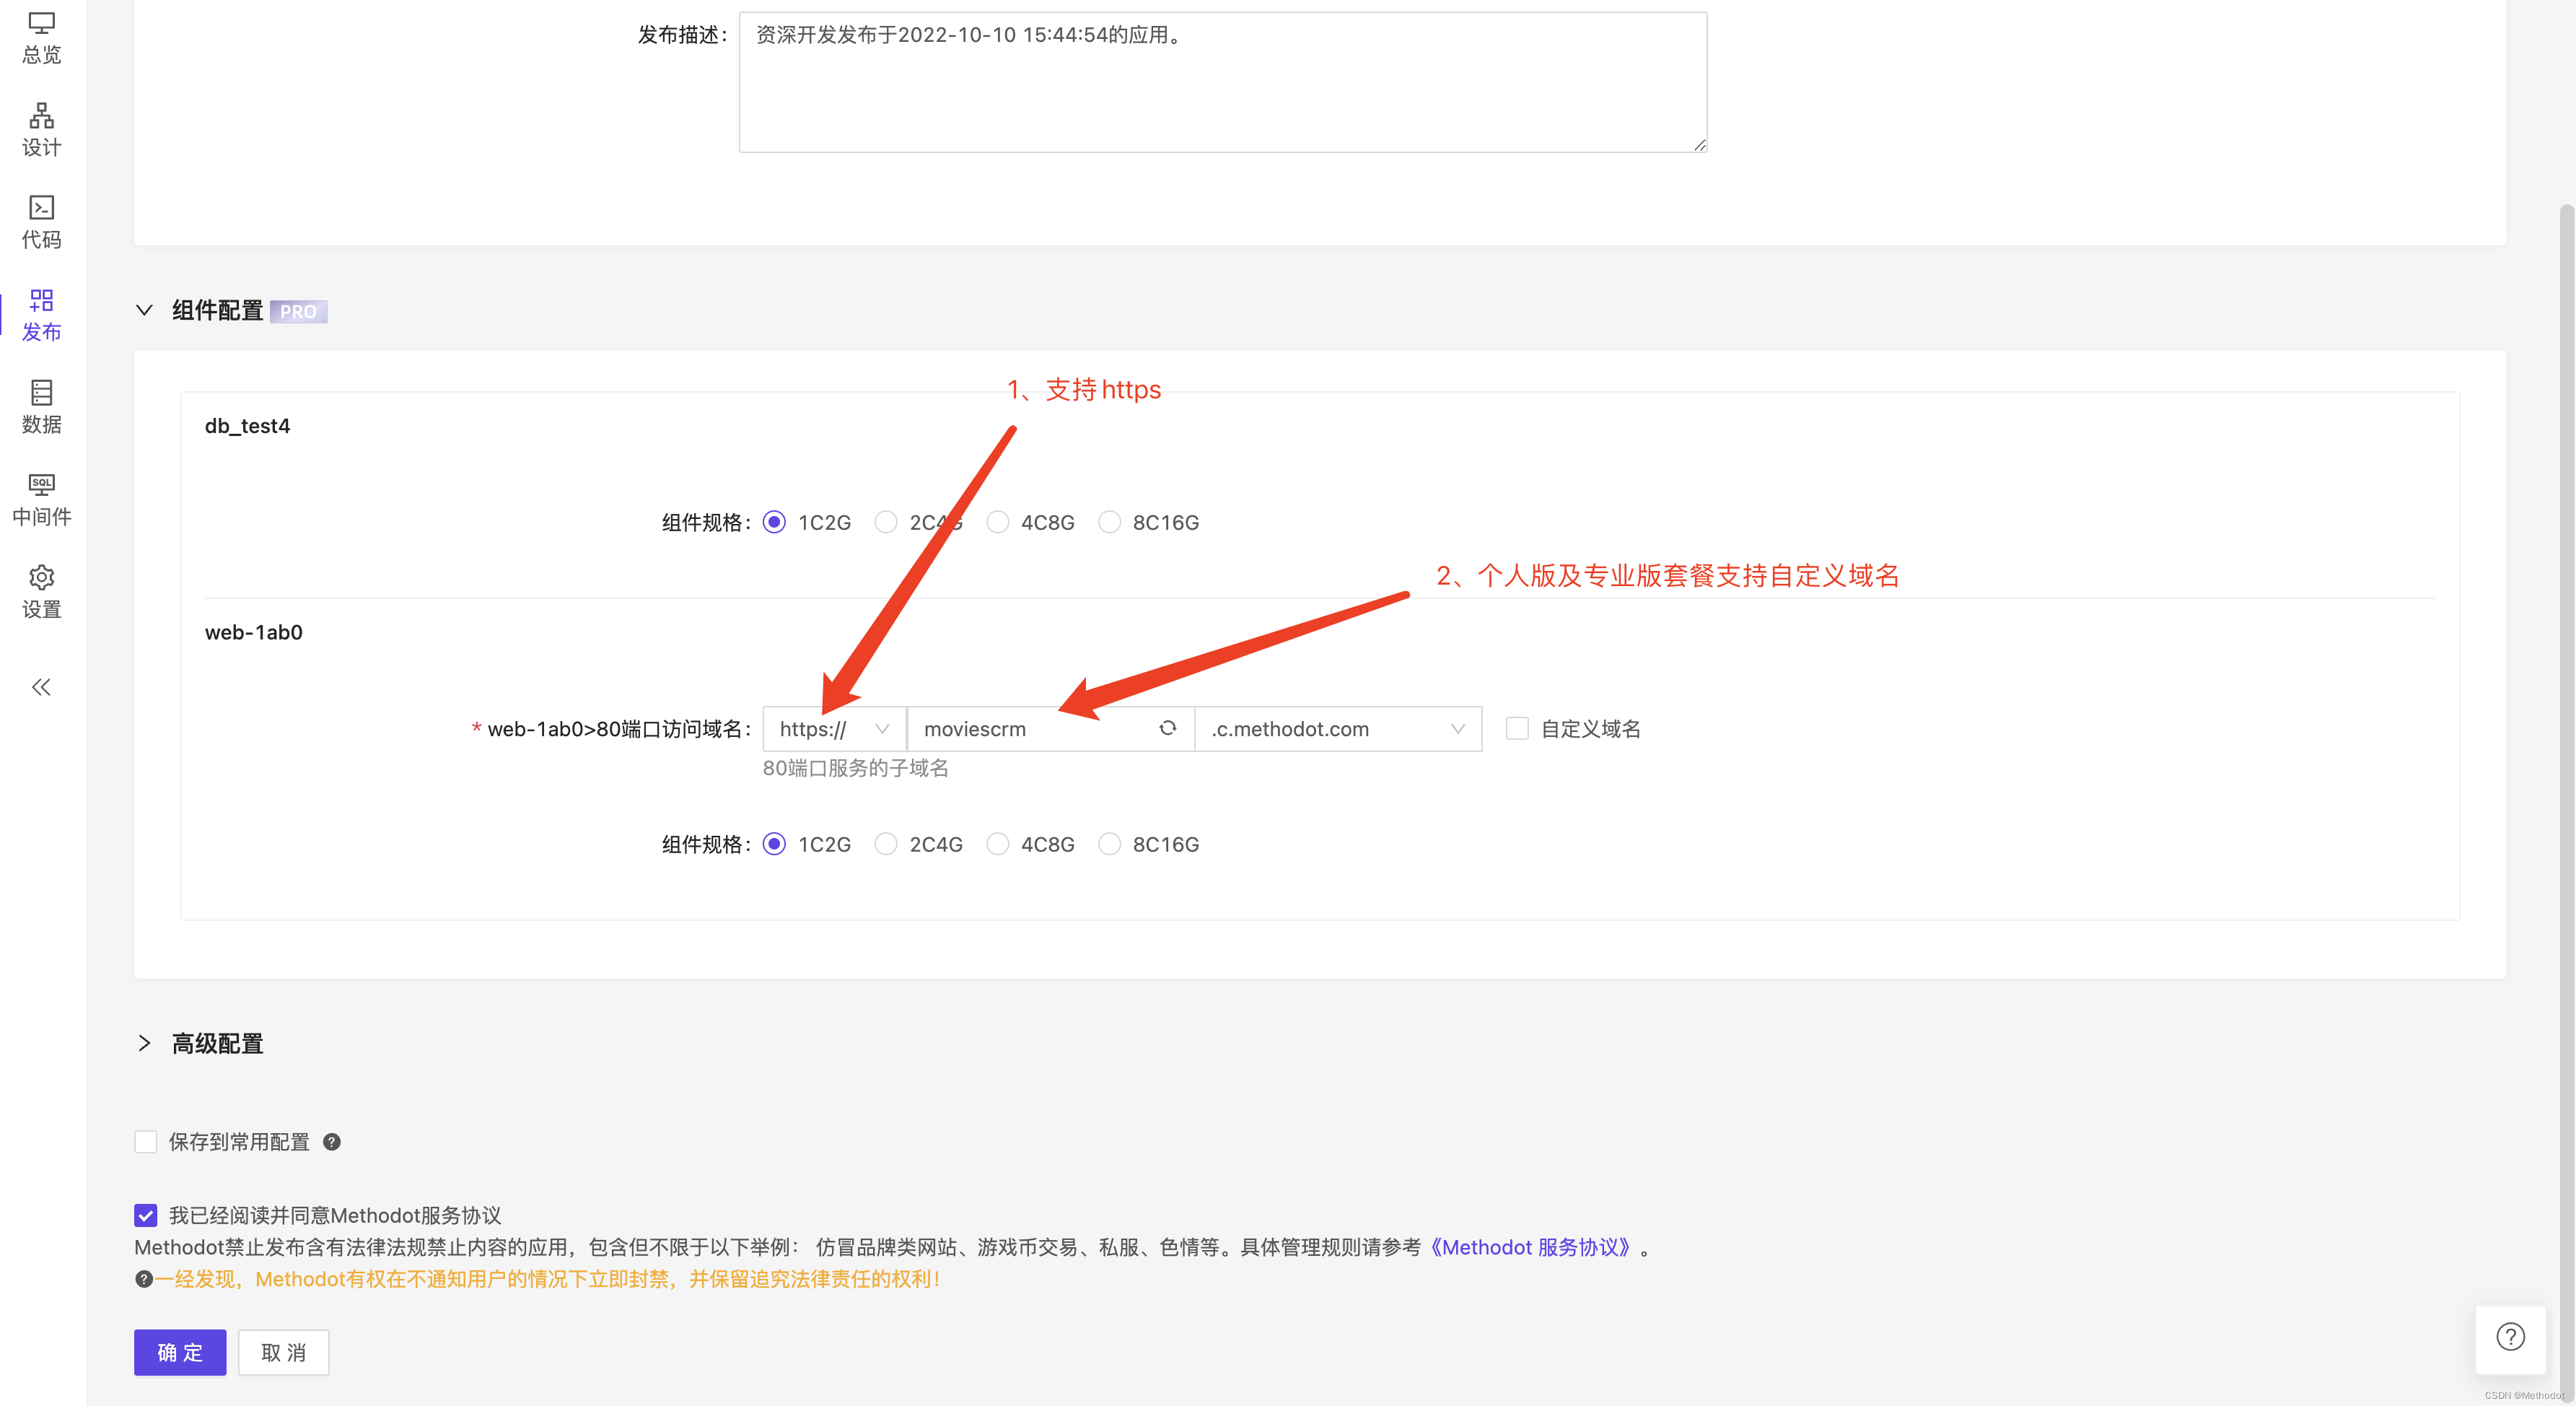Click in the 发布描述 description text area
Screen dimensions: 2576x1406
tap(1222, 82)
